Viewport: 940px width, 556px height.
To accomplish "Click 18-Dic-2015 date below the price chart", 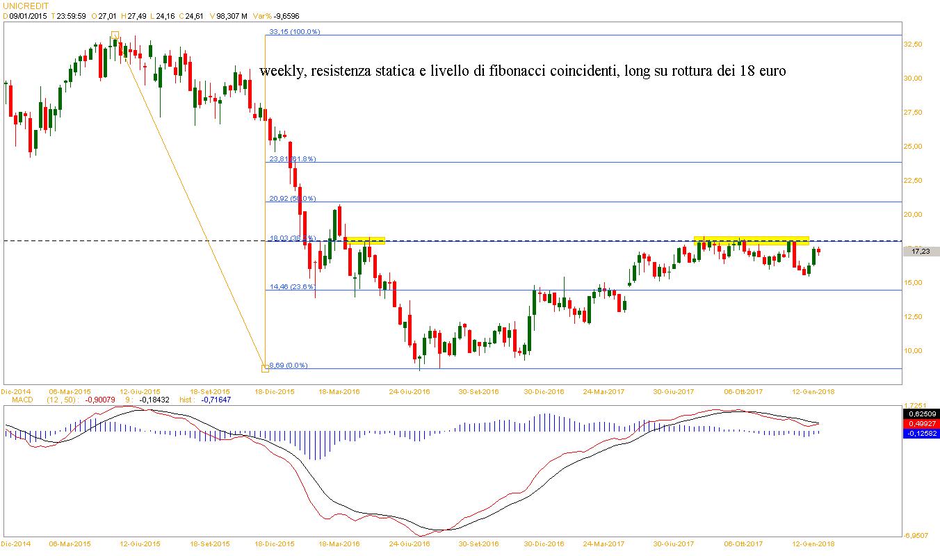I will 275,391.
